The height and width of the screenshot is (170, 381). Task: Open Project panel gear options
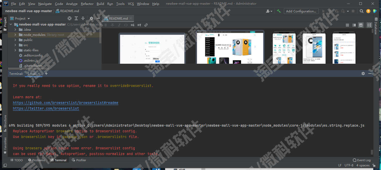pos(92,18)
